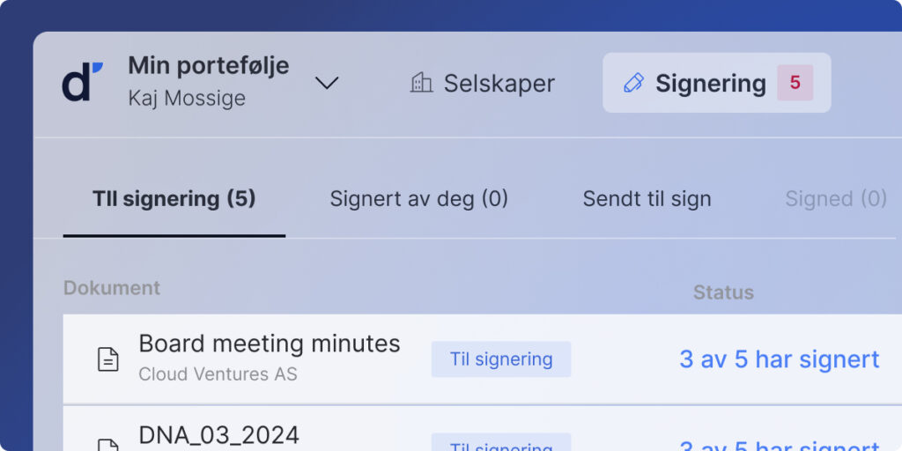Click the red badge showing 5

tap(795, 83)
